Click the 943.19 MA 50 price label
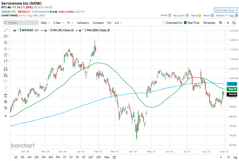Image resolution: width=239 pixels, height=161 pixels. (x=232, y=89)
